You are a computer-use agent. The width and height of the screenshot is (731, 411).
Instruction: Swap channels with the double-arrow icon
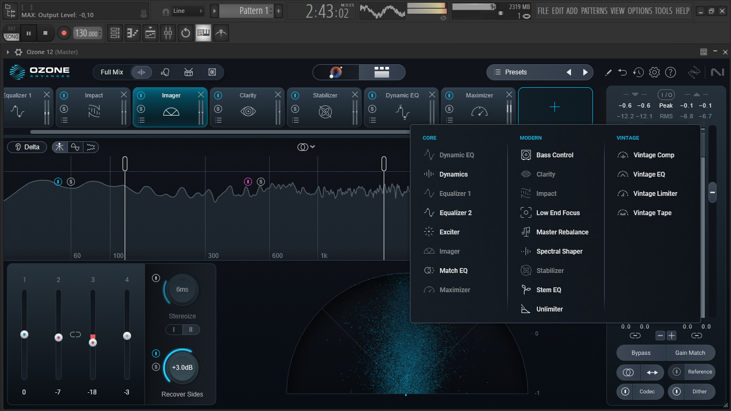[652, 372]
